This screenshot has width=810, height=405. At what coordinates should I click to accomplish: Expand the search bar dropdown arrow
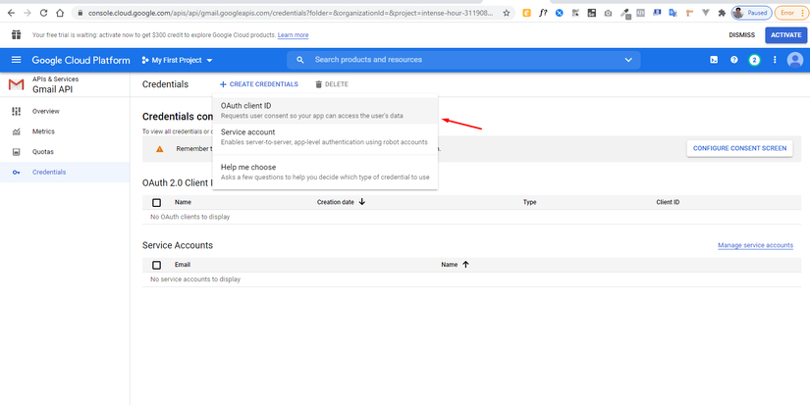pos(628,60)
